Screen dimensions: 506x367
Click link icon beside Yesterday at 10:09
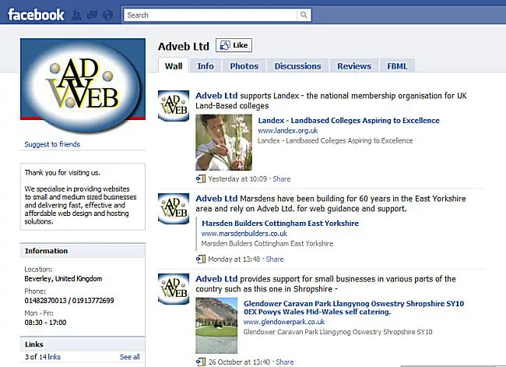click(x=201, y=178)
